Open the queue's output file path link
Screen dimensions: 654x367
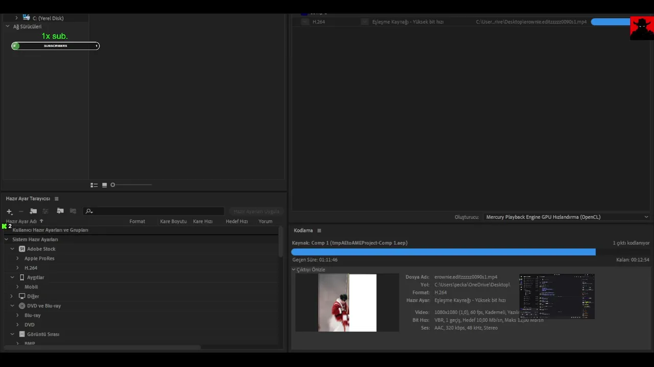[x=531, y=22]
